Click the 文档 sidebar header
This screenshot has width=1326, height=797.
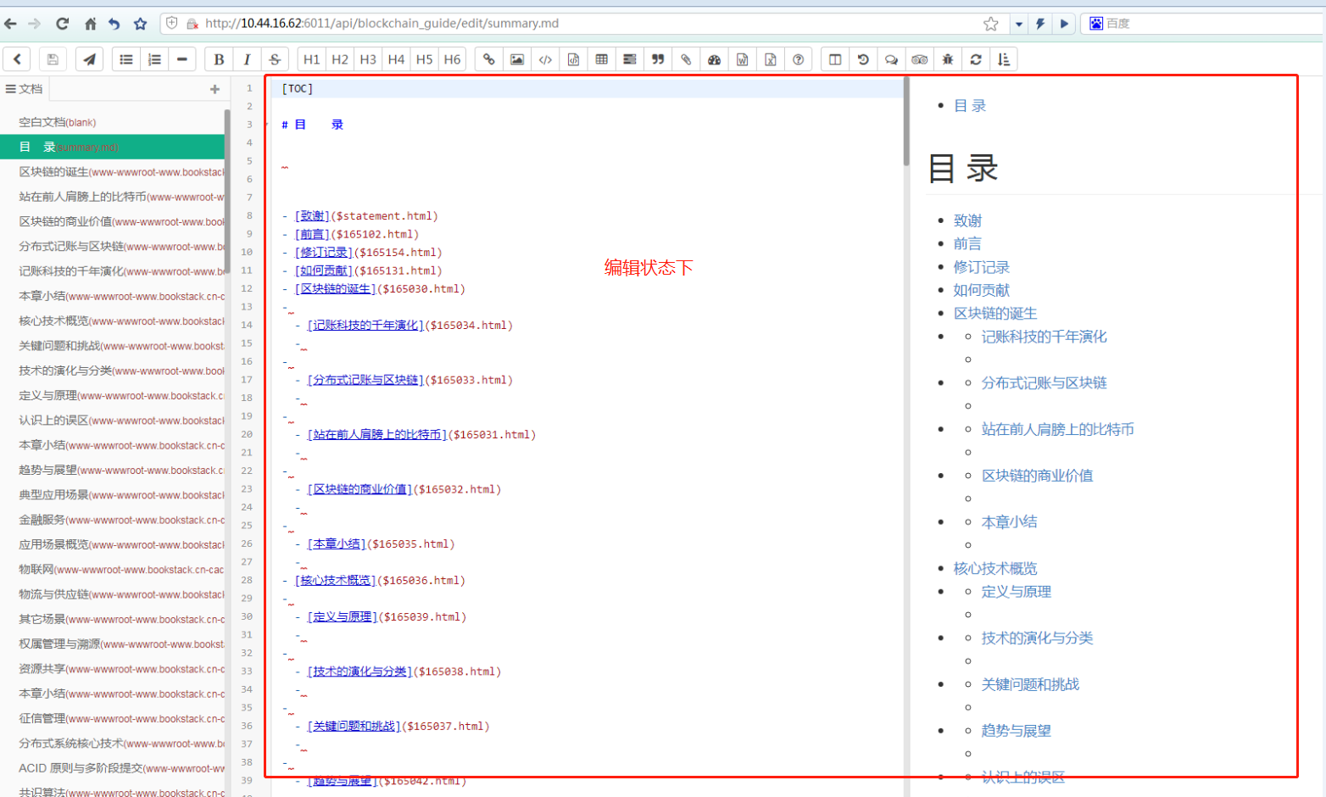pyautogui.click(x=25, y=89)
